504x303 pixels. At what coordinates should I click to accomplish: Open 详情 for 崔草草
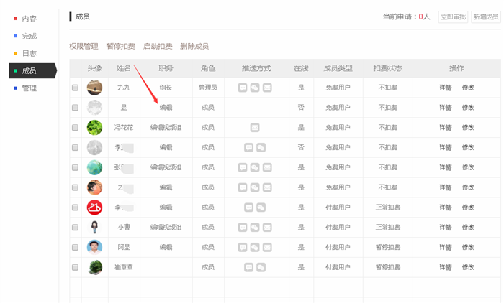click(x=446, y=267)
